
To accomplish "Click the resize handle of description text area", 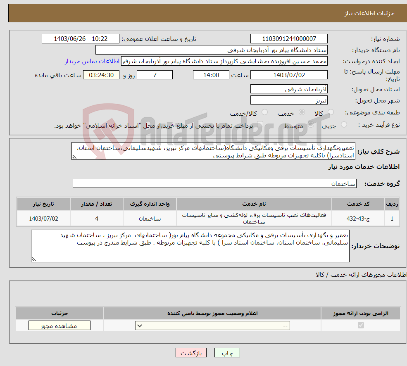I will click(74, 157).
